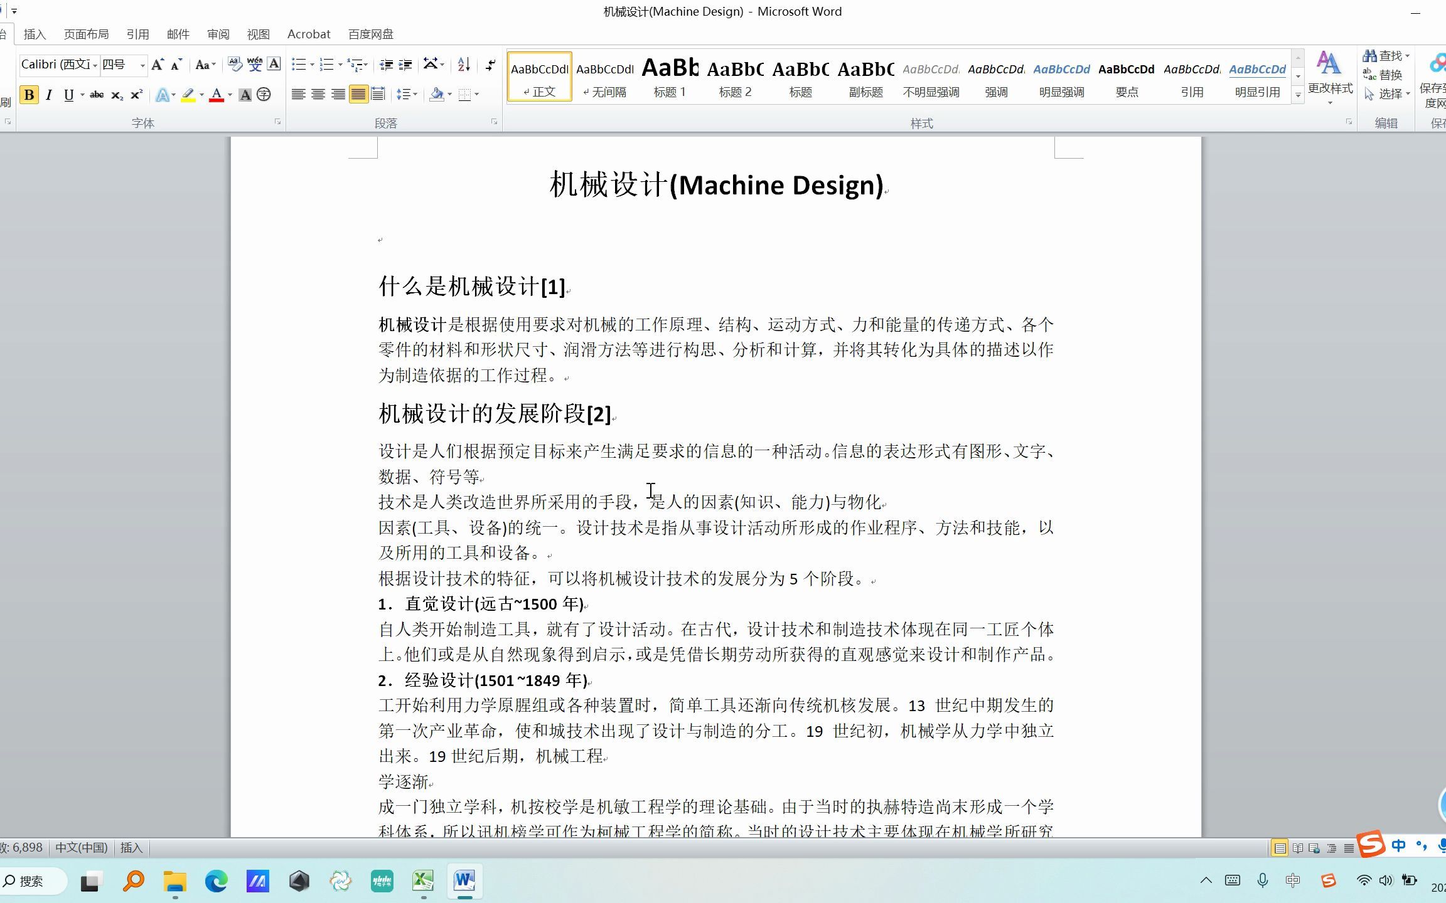Click the sort icon in paragraph group
The height and width of the screenshot is (903, 1446).
(463, 63)
